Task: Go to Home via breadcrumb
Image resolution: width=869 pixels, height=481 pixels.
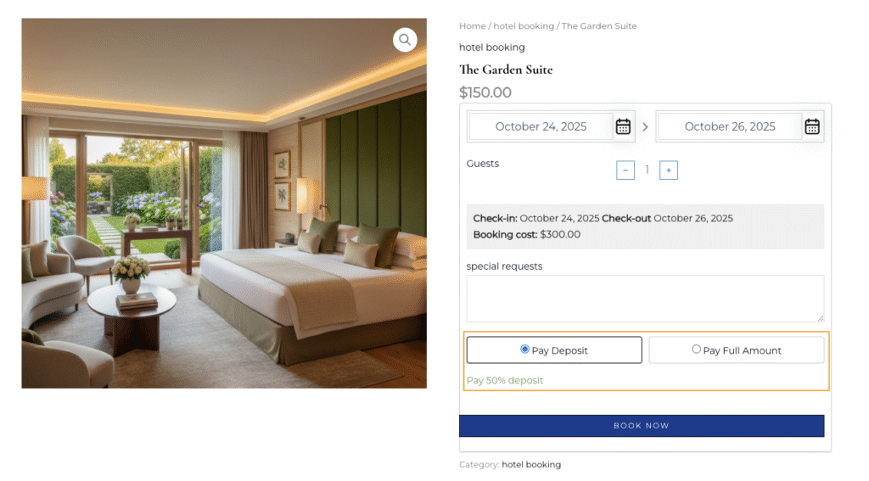Action: (x=472, y=26)
